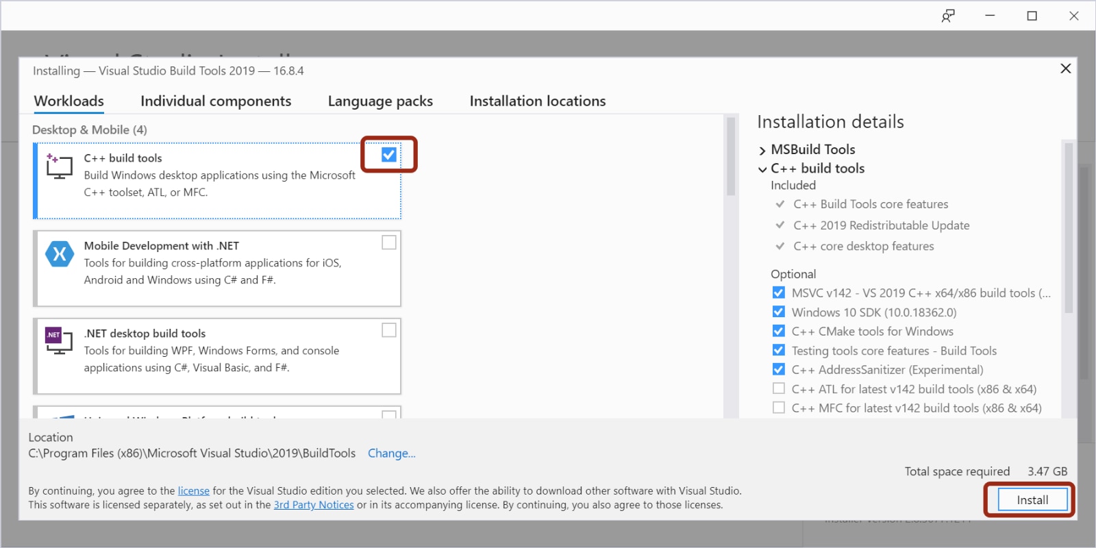The image size is (1096, 548).
Task: Uncheck Windows 10 SDK option
Action: tap(779, 312)
